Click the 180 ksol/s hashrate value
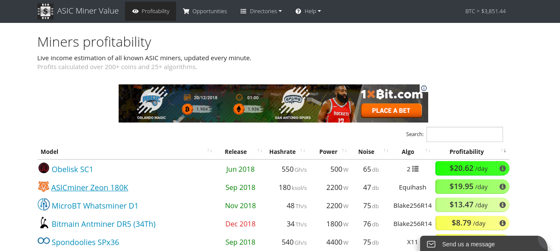The width and height of the screenshot is (560, 251). [293, 187]
